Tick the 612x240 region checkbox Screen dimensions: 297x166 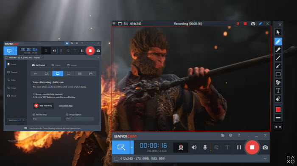coord(116,158)
